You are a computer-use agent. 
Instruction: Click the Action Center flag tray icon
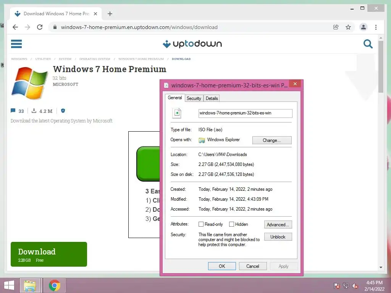337,286
